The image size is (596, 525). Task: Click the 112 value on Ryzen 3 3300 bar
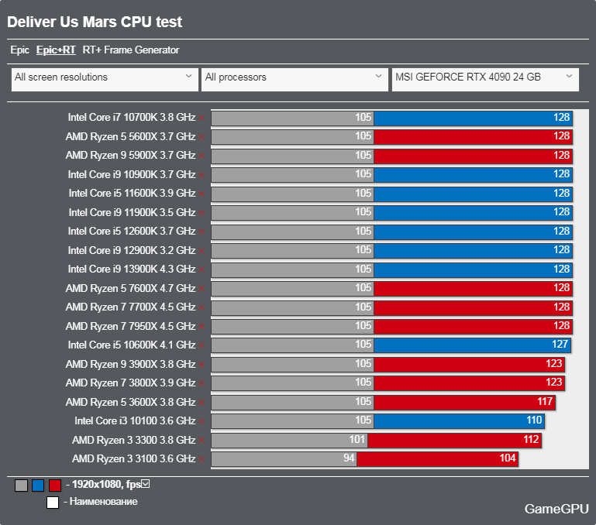[531, 440]
